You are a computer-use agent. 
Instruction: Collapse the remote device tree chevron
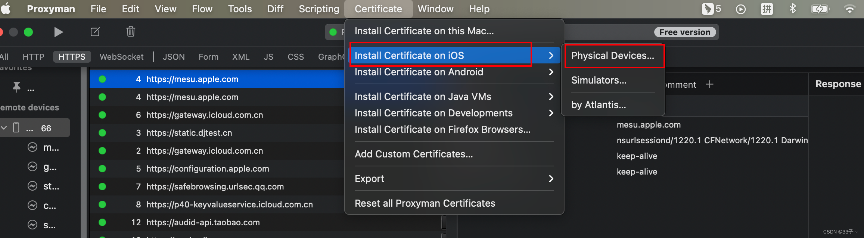click(4, 128)
